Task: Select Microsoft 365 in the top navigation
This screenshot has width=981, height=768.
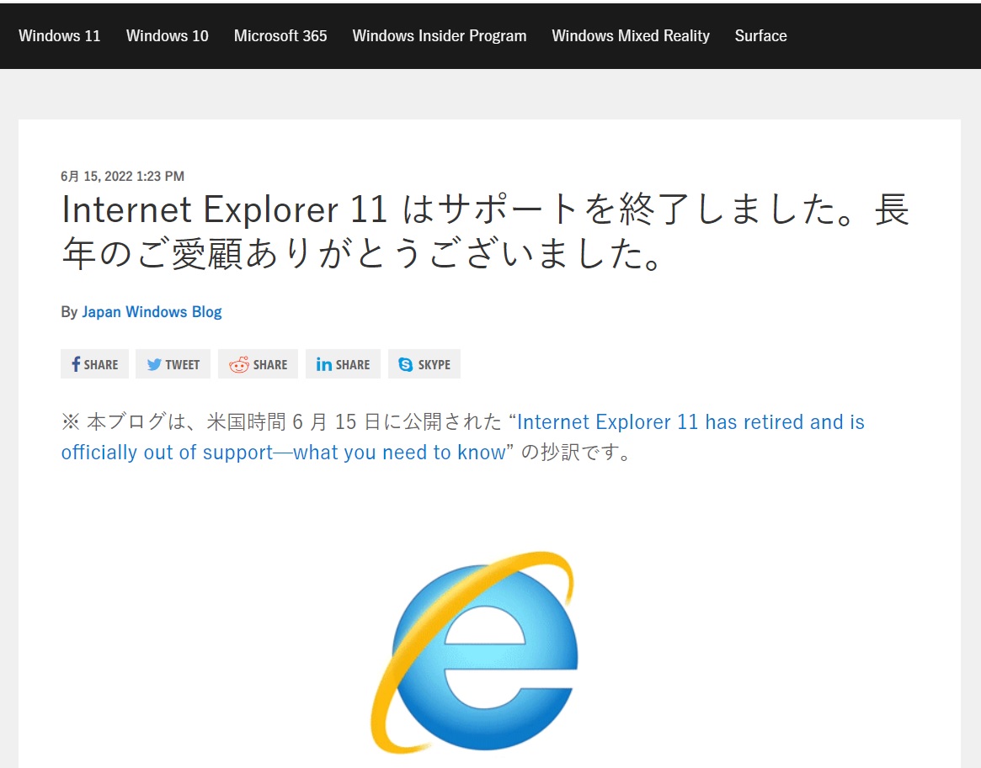Action: pos(280,35)
